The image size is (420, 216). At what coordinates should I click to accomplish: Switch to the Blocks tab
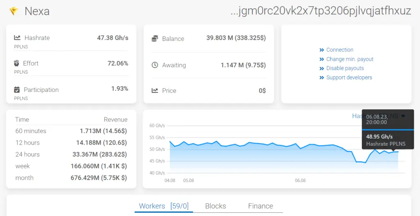215,206
